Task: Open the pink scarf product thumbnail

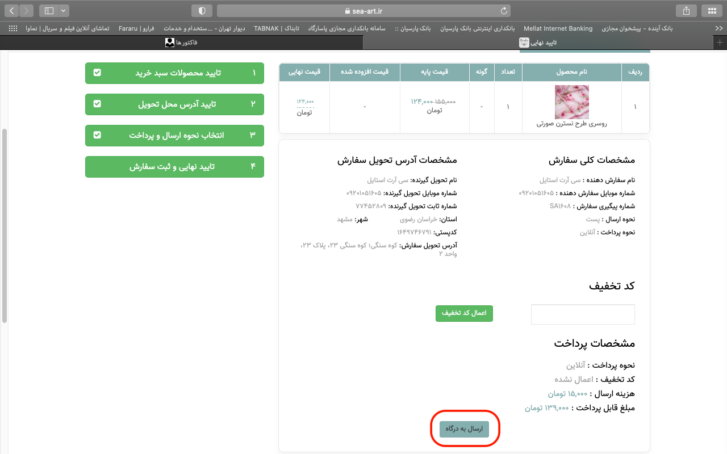Action: pyautogui.click(x=572, y=102)
